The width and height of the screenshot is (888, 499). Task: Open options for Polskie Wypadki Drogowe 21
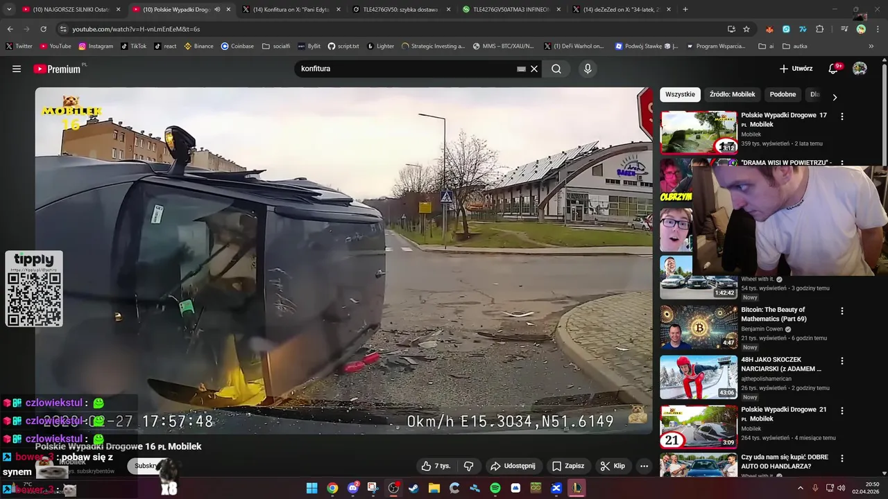(x=842, y=410)
